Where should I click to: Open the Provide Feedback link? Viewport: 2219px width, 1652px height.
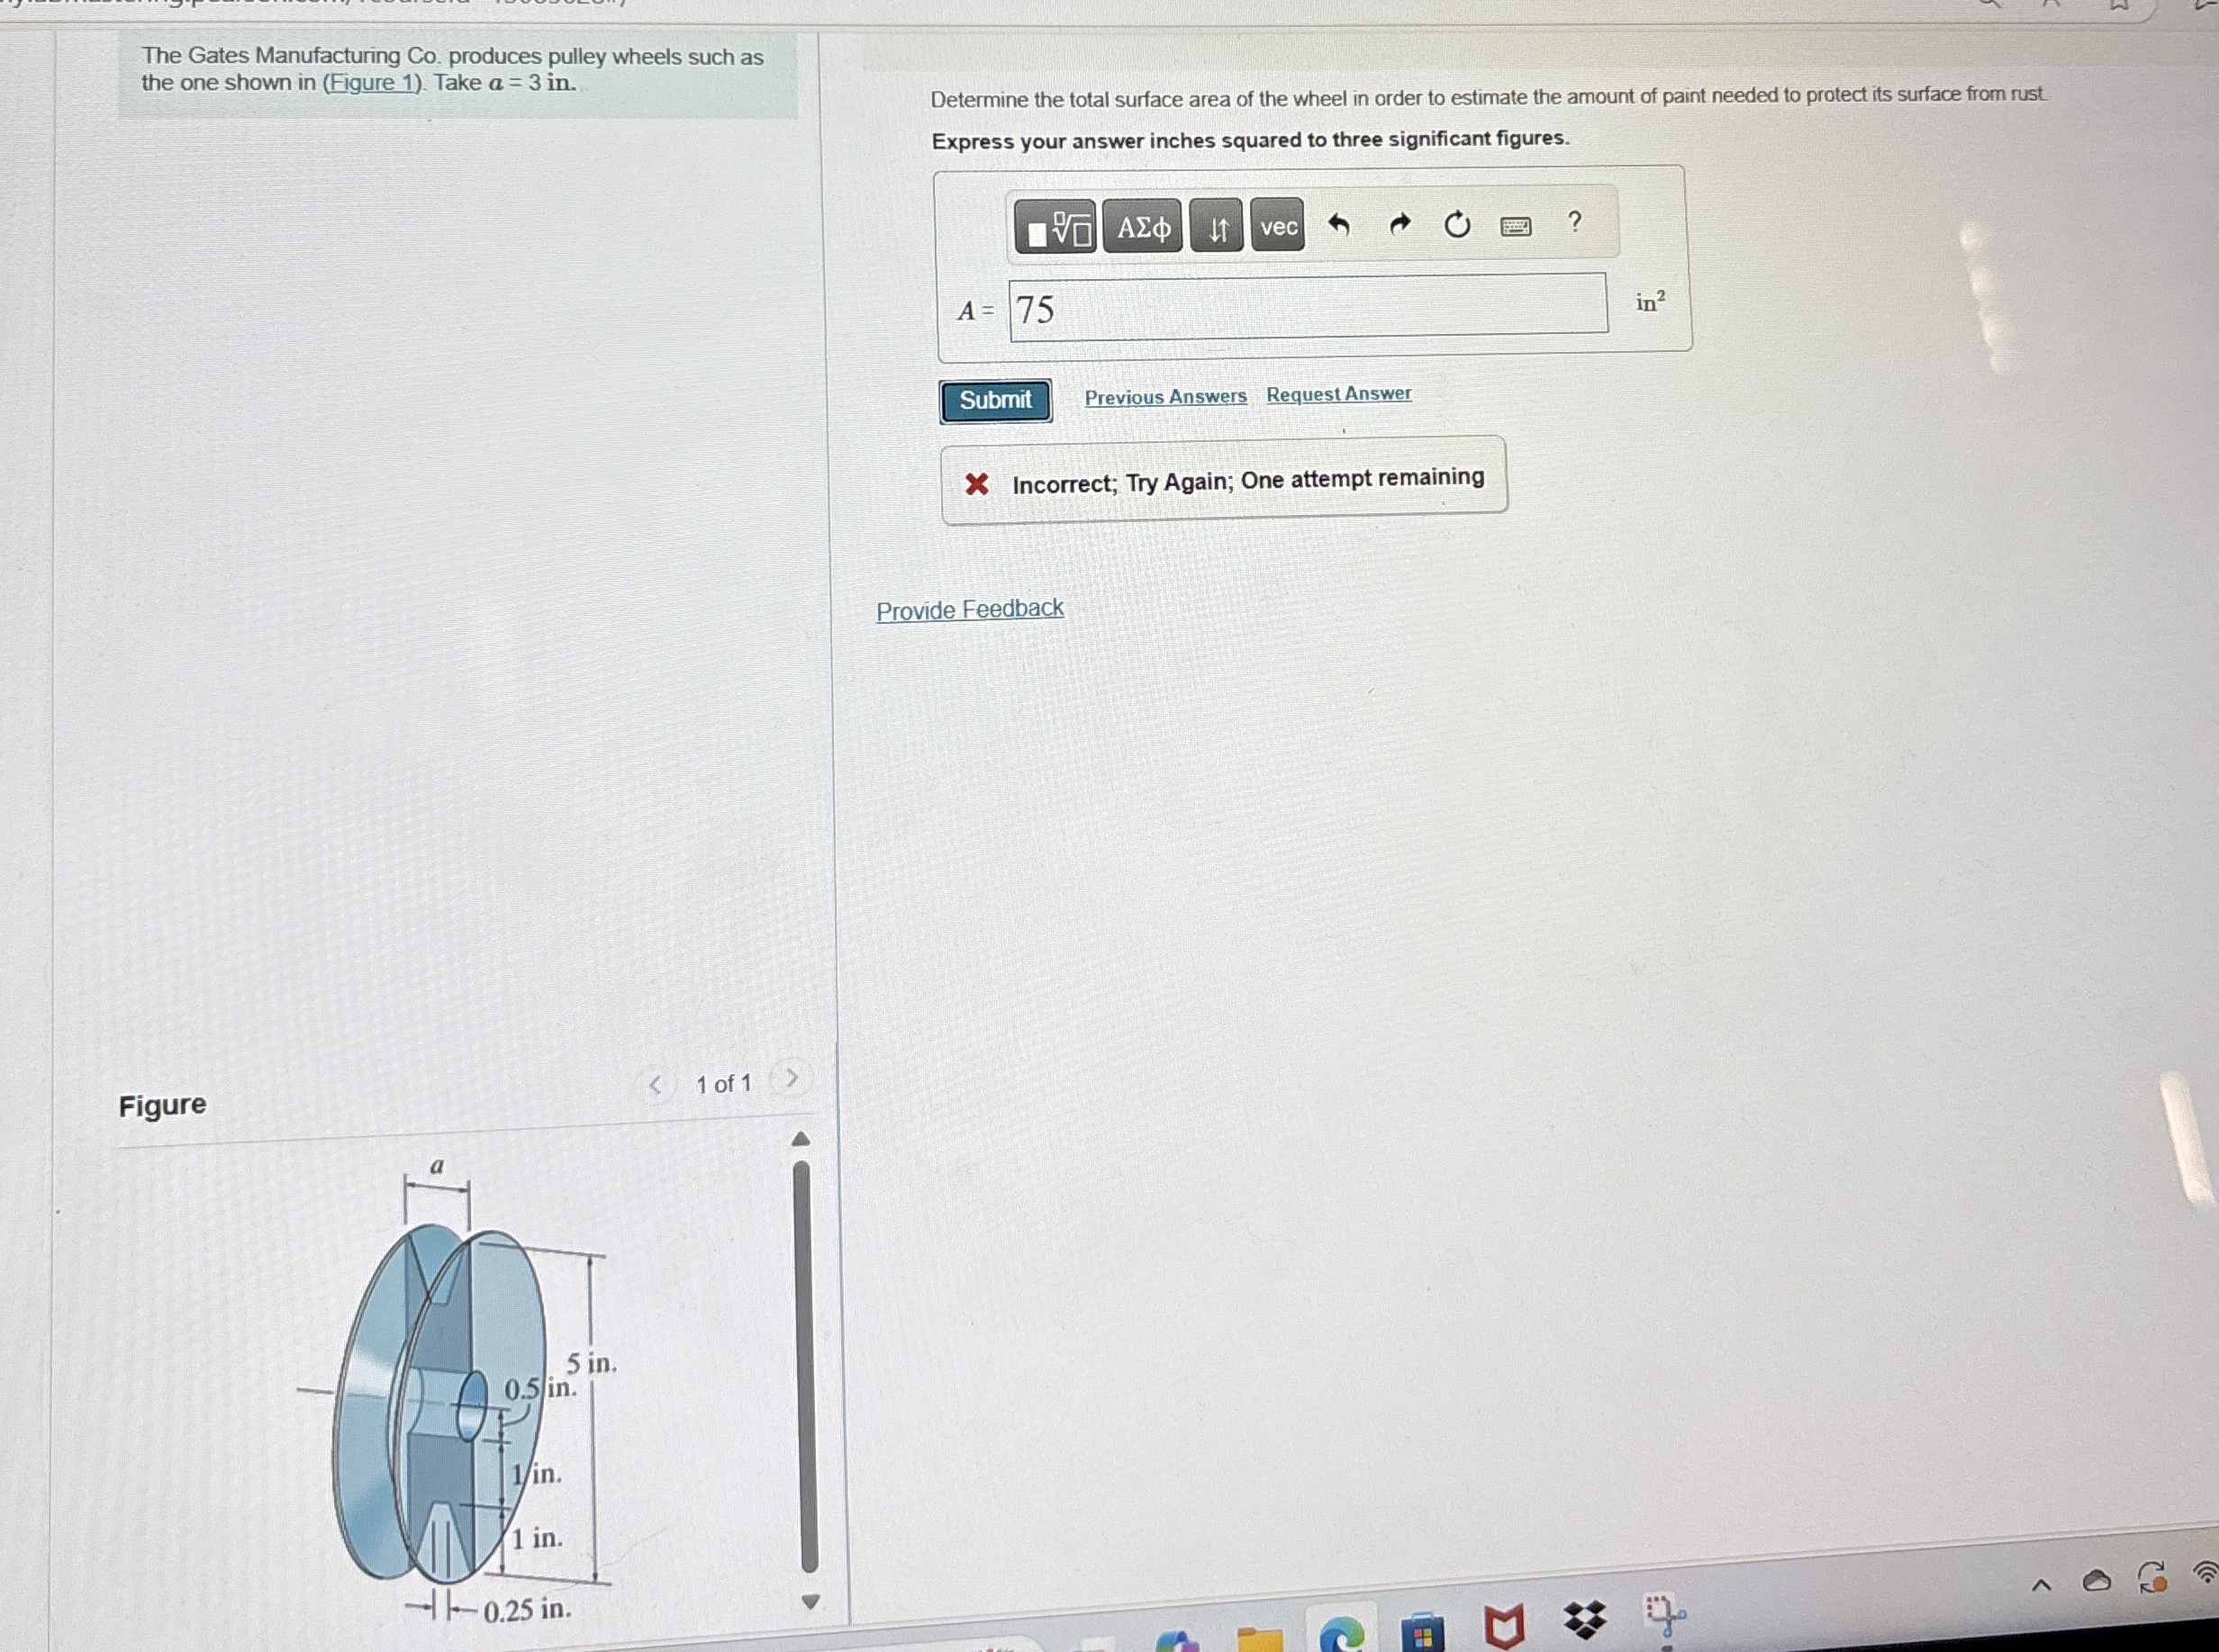[x=969, y=609]
